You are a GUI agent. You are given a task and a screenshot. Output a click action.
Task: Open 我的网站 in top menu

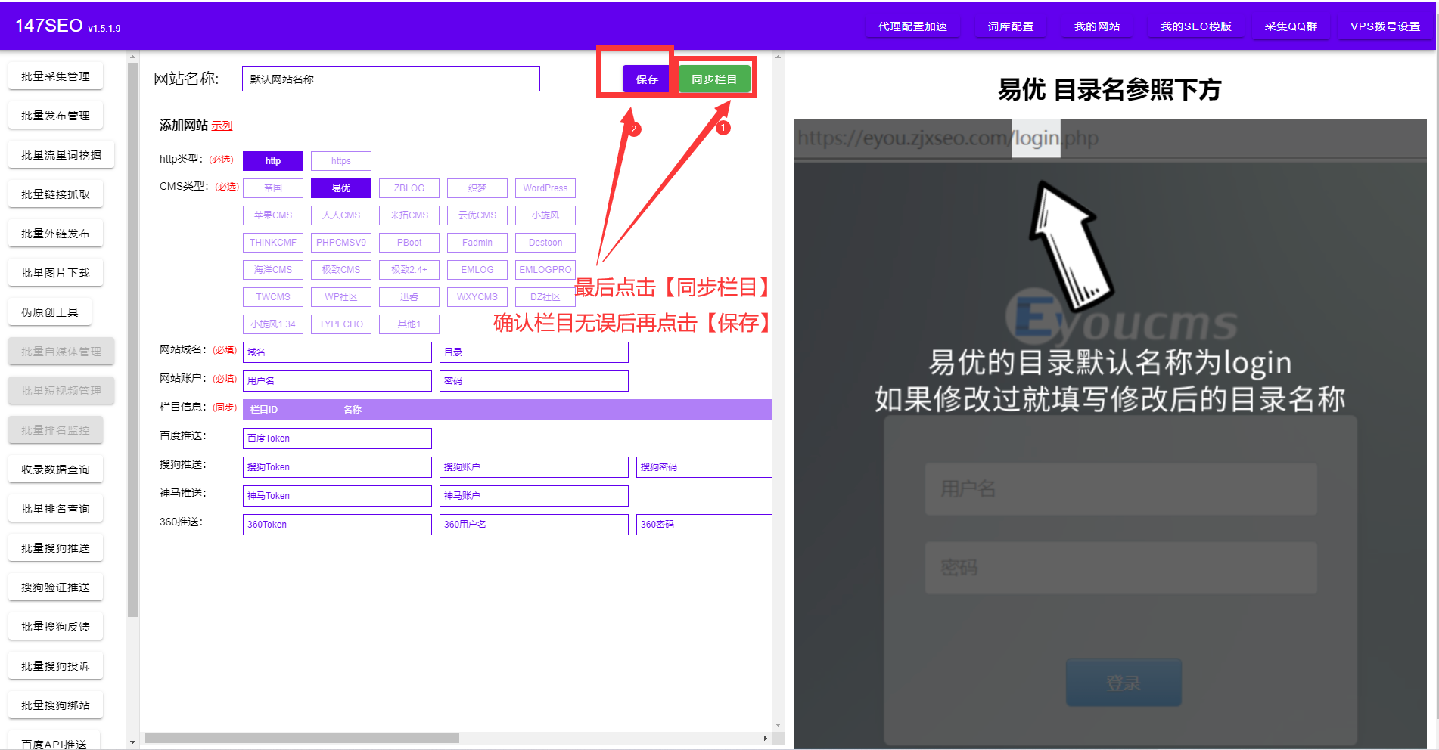[1097, 26]
